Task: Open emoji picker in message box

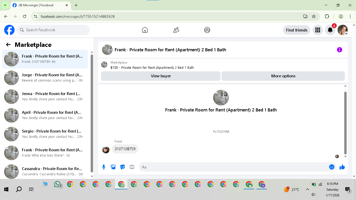Action: pos(332,167)
